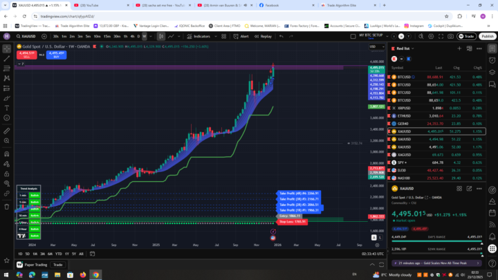The image size is (498, 280).
Task: Toggle log scale L button
Action: tap(380, 237)
